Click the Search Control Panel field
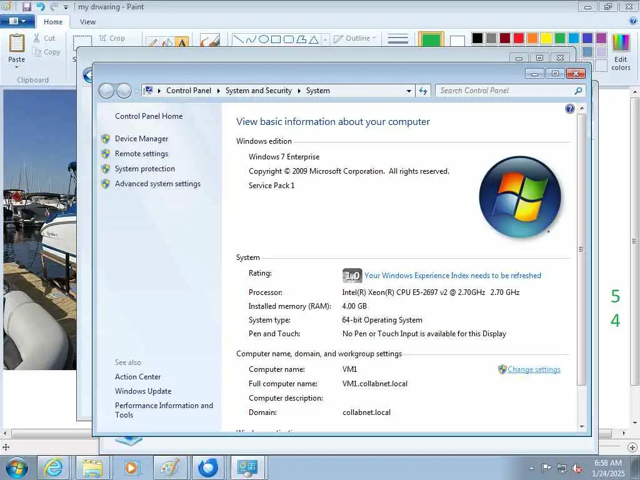 pyautogui.click(x=504, y=91)
